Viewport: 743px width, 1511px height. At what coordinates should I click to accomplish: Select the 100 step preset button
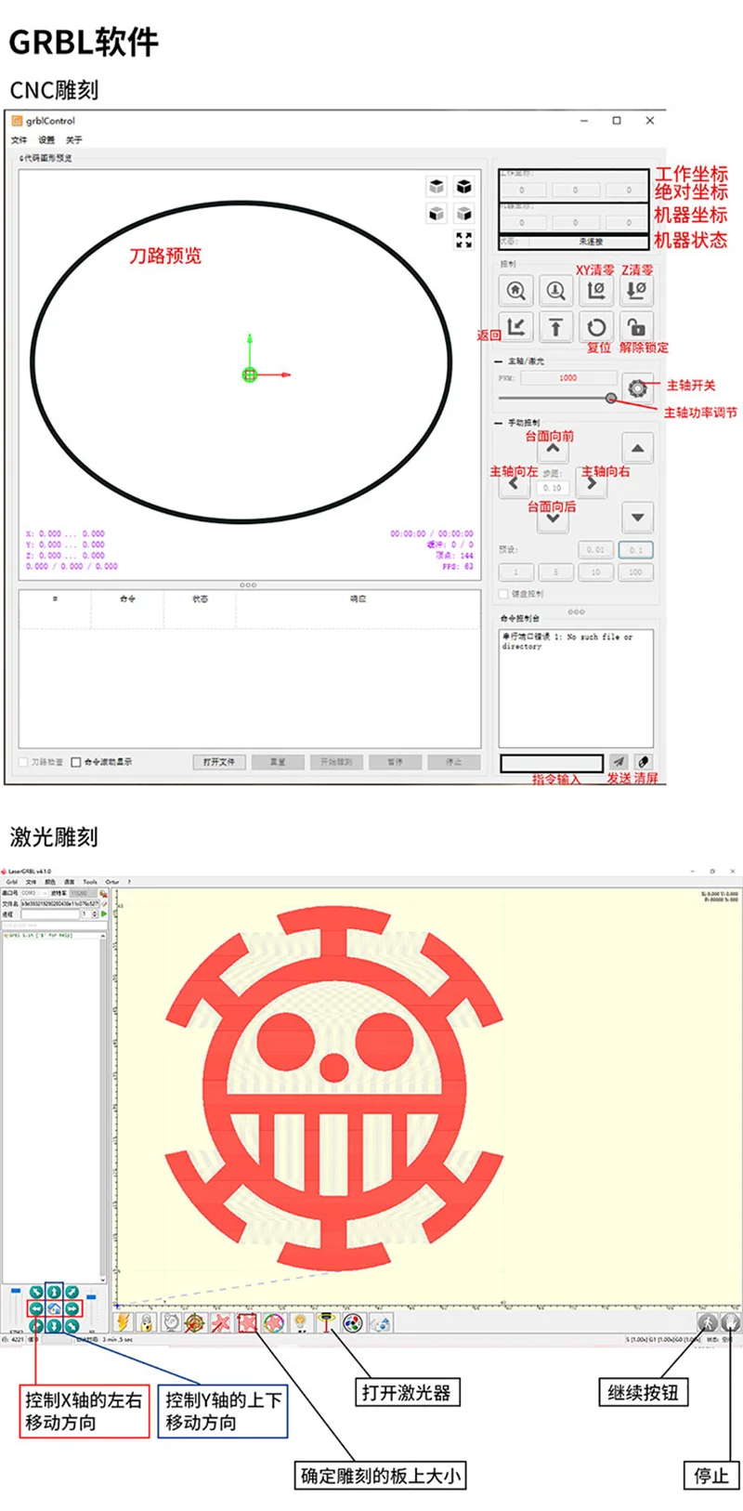click(636, 572)
